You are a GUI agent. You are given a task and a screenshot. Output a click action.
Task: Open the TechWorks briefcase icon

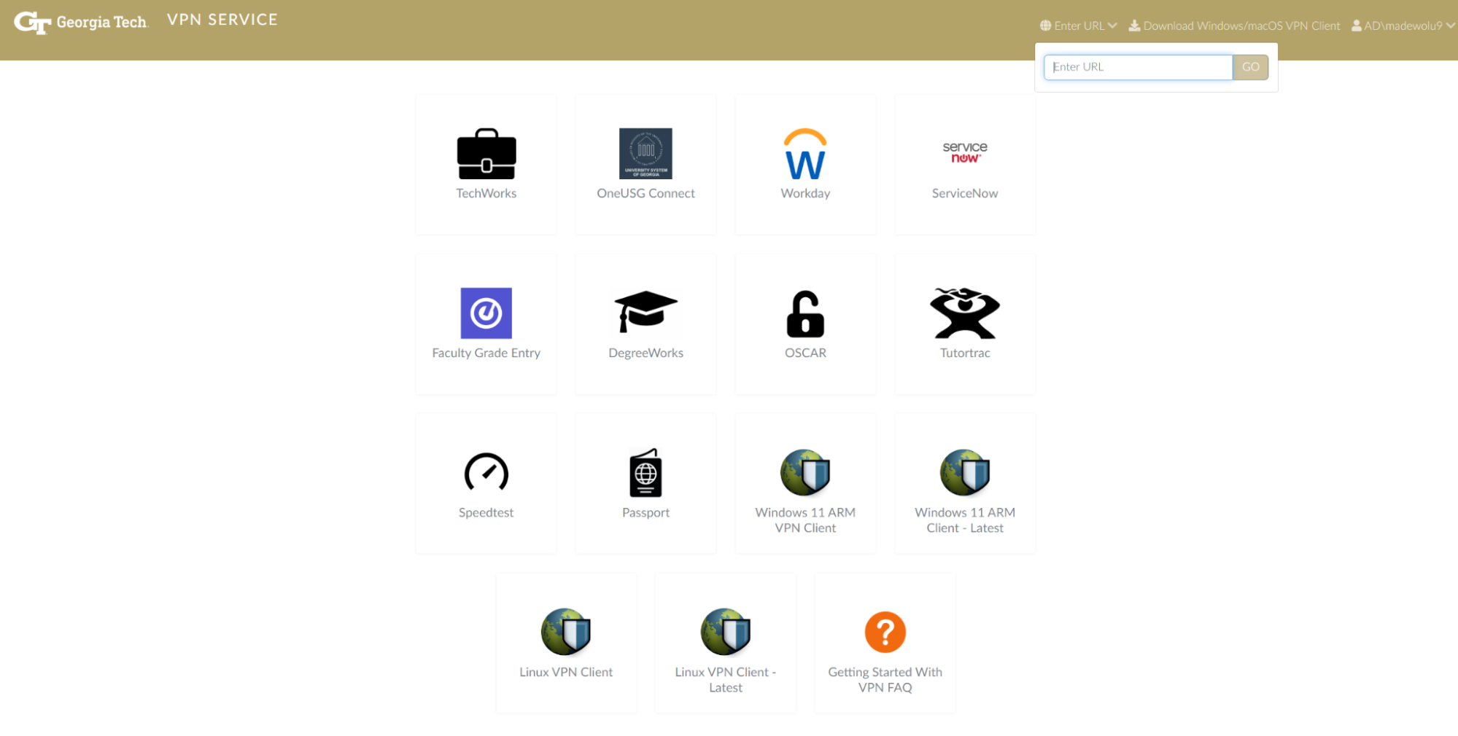click(x=486, y=154)
